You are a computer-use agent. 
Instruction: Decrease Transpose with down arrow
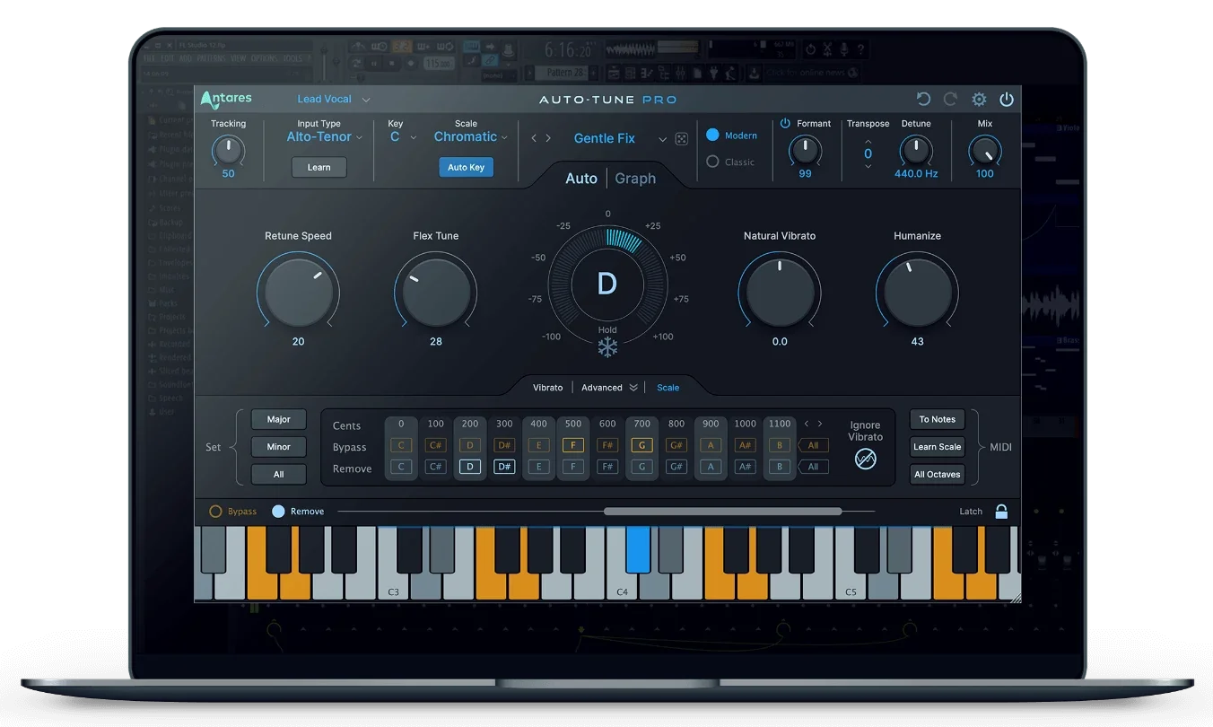pos(868,166)
